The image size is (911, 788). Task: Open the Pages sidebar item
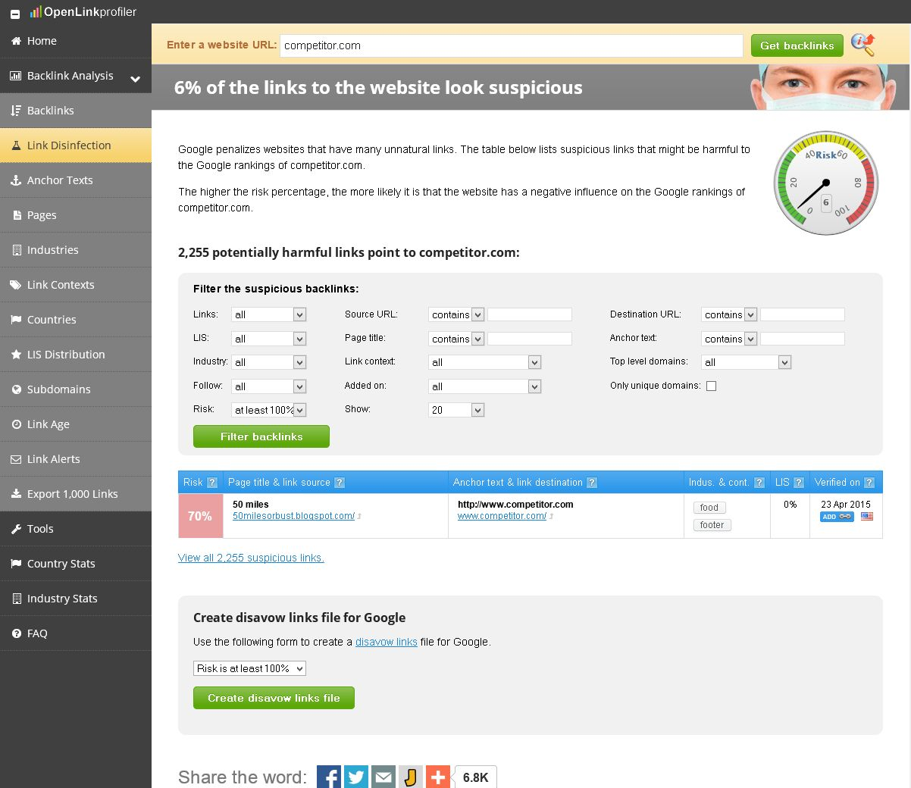pos(76,215)
